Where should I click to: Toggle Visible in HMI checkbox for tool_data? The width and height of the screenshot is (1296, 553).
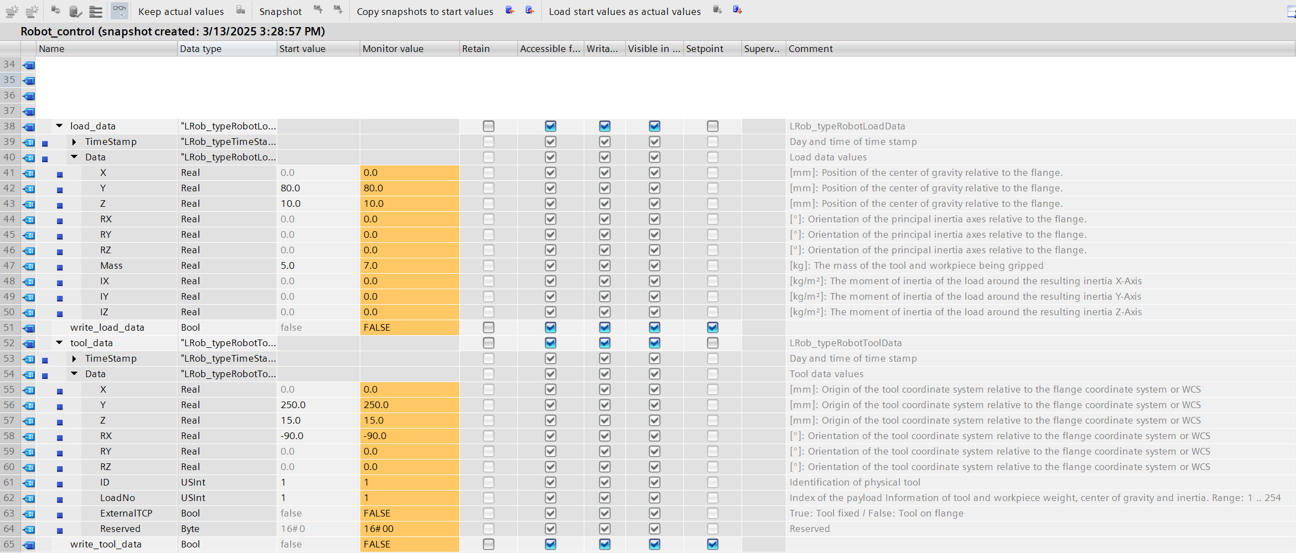(x=655, y=343)
